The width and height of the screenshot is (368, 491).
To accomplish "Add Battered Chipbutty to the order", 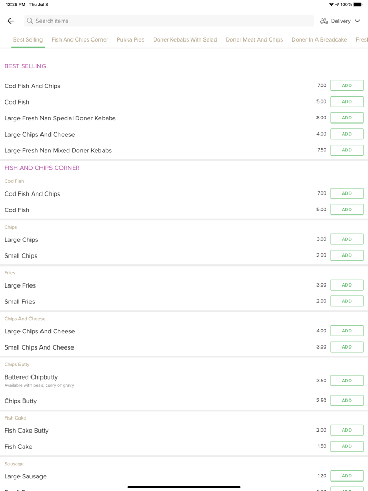I will (x=346, y=381).
